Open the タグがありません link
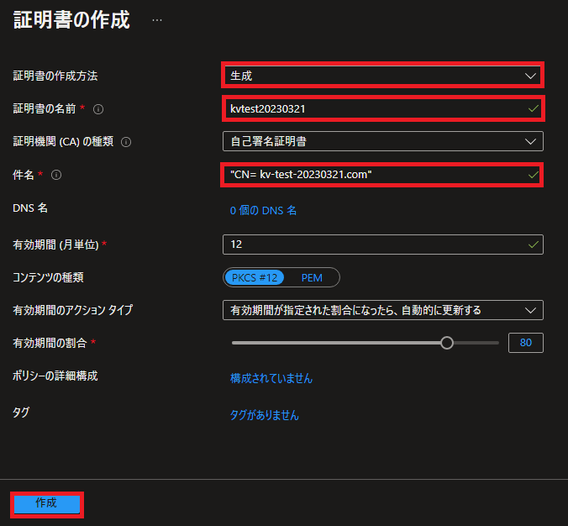Image resolution: width=568 pixels, height=526 pixels. pos(265,415)
